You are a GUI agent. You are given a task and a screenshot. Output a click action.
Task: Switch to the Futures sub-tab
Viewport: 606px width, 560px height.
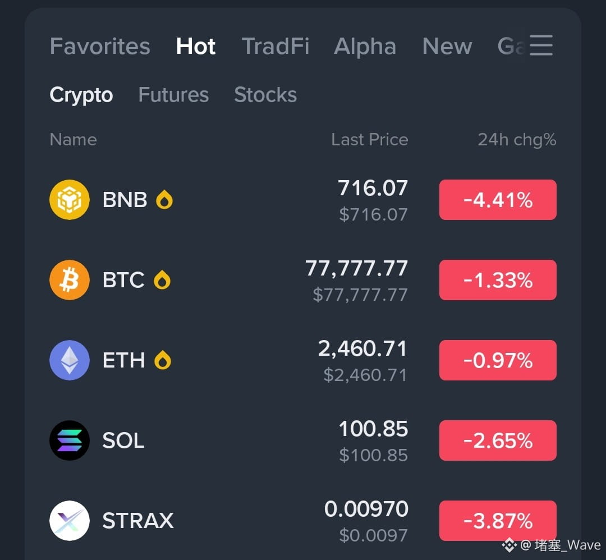click(173, 95)
